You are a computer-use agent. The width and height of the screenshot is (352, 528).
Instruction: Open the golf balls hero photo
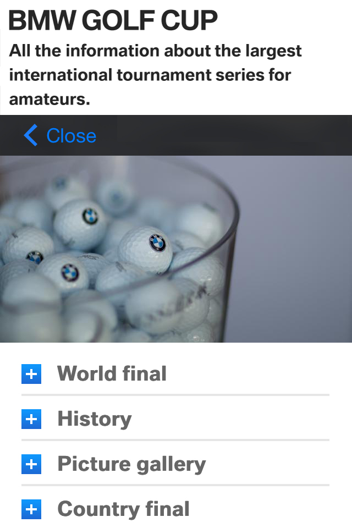tap(176, 249)
